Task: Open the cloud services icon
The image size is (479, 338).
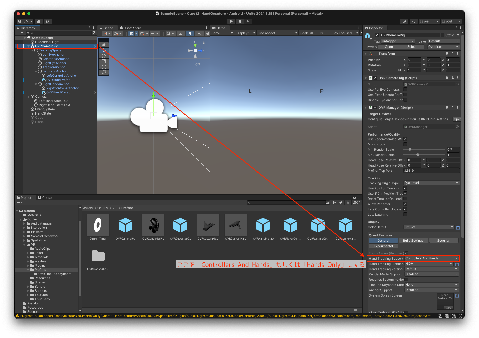Action: (x=39, y=21)
